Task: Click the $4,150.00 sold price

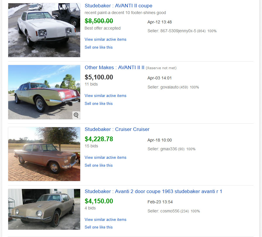Action: pos(99,201)
